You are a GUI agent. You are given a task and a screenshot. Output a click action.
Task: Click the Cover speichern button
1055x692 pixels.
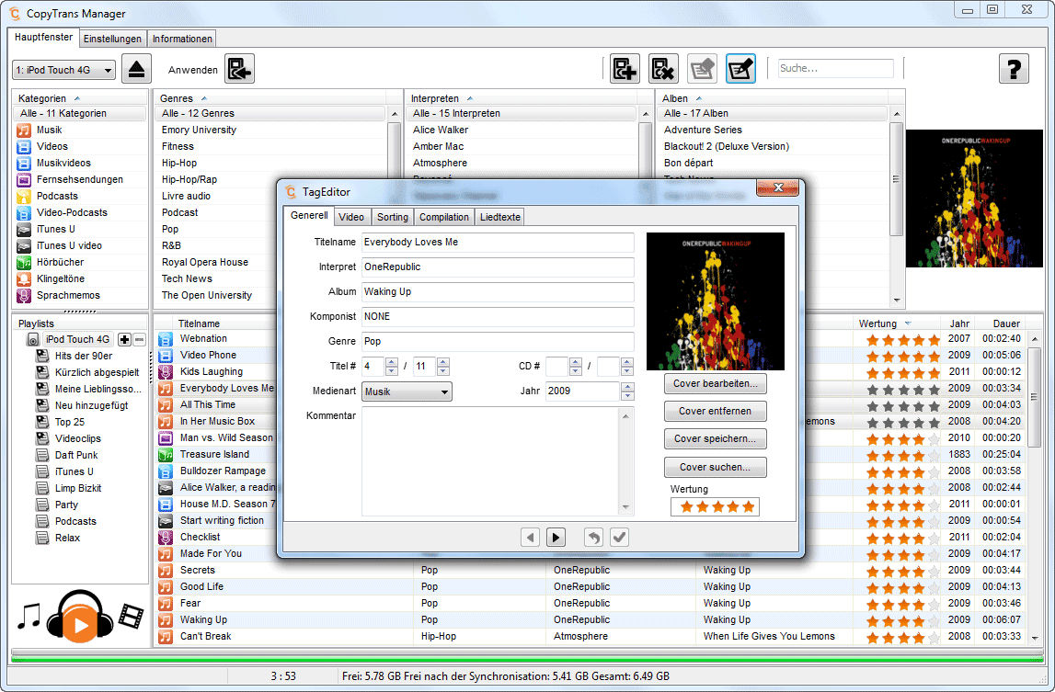coord(716,438)
